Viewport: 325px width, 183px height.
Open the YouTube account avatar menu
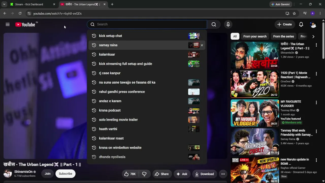[313, 24]
